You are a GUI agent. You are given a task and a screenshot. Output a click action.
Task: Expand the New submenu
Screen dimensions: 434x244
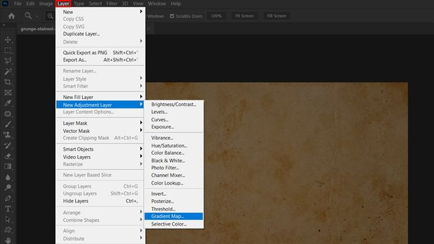pos(100,12)
